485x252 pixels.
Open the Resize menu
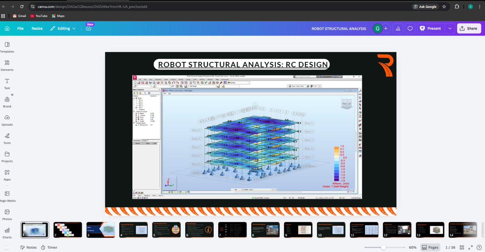point(37,29)
